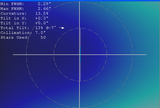Image resolution: width=160 pixels, height=108 pixels.
Task: Click the left end of horizontal axis line
Action: [14, 55]
